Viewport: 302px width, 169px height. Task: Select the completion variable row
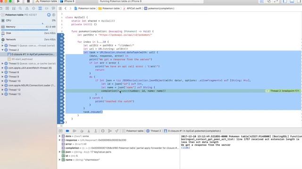point(118,148)
